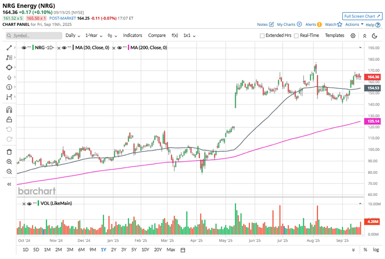Select the trend line drawing tool
The width and height of the screenshot is (385, 259).
[9, 48]
